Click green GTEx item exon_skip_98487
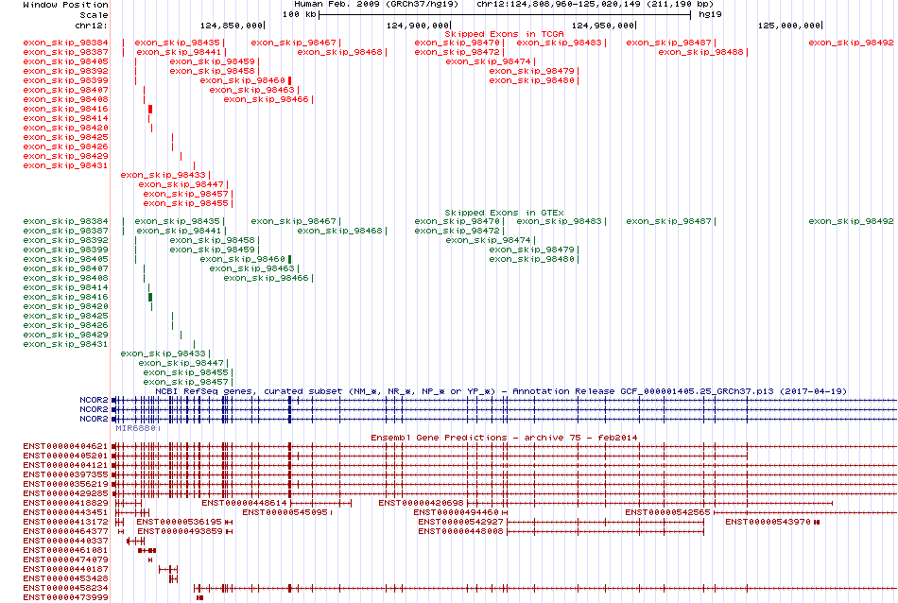The image size is (898, 603). [668, 221]
